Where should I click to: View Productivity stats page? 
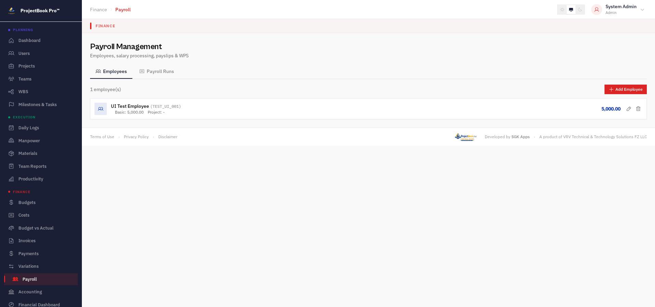[41, 179]
